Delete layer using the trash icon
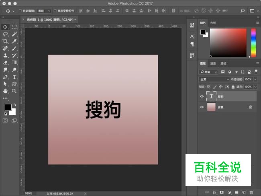Viewport: 261px width, 196px height. point(251,192)
